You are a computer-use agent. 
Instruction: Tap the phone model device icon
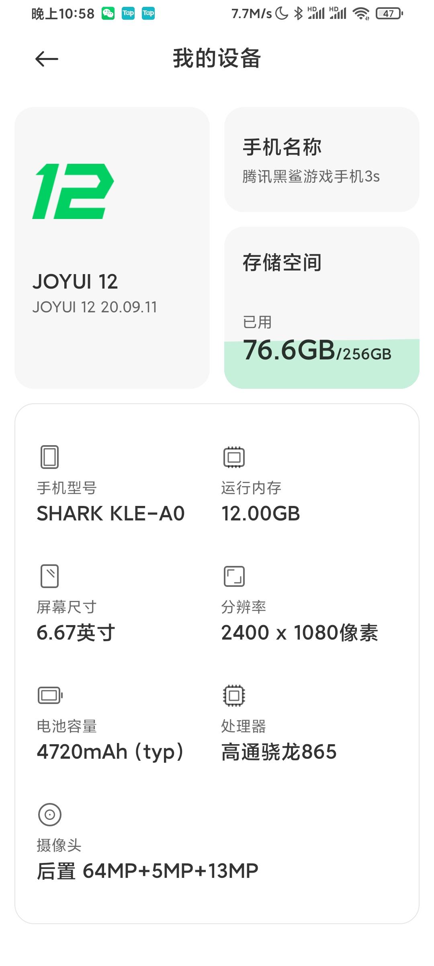49,457
